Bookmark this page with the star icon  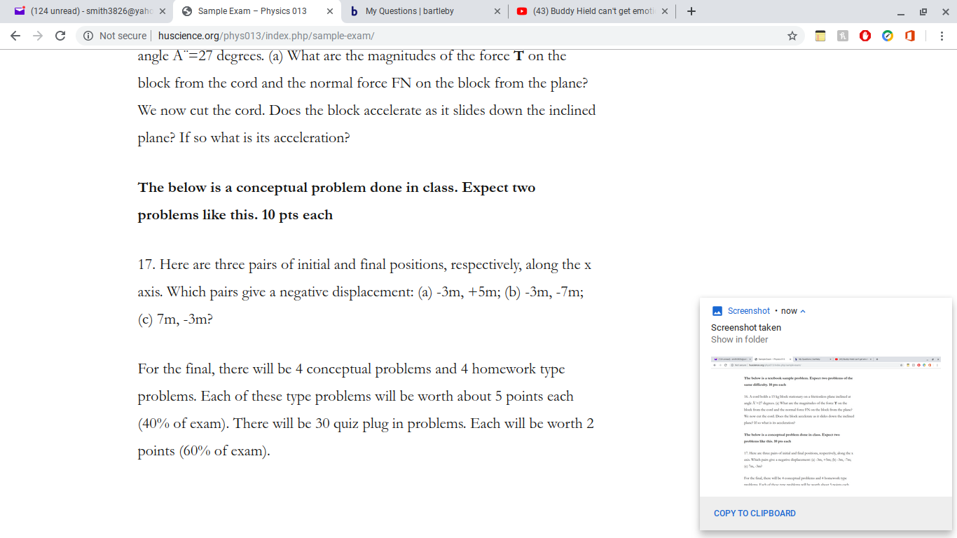pos(792,36)
